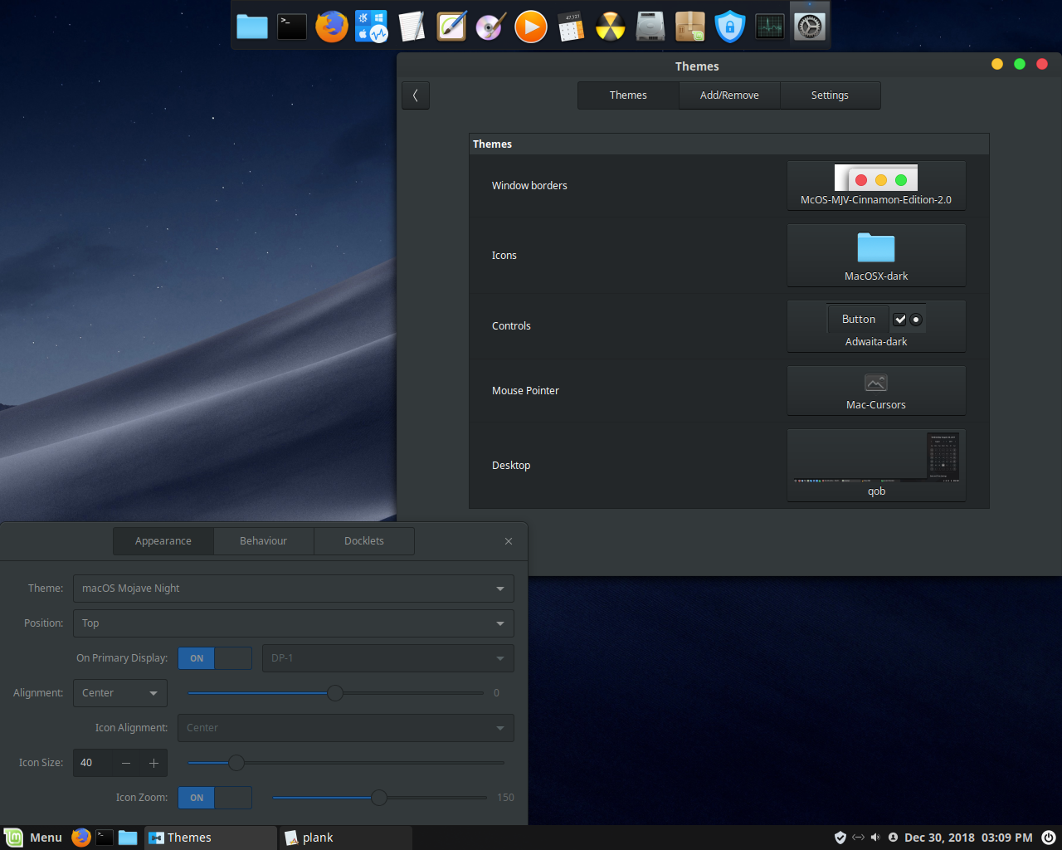Click the Alignment offset slider handle
This screenshot has height=850, width=1062.
(x=335, y=693)
